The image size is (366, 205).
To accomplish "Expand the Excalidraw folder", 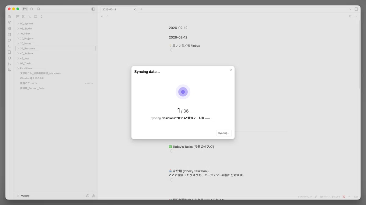I will (x=56, y=68).
